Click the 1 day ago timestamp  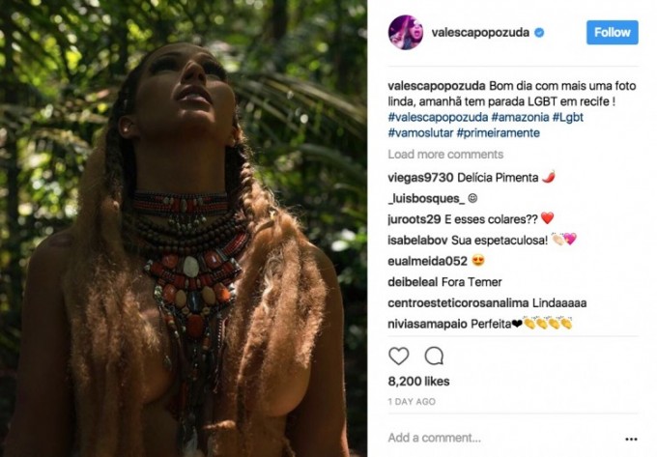click(411, 401)
